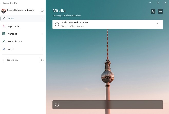
Task: Open suggestions with the lightbulb icon
Action: pos(153,11)
